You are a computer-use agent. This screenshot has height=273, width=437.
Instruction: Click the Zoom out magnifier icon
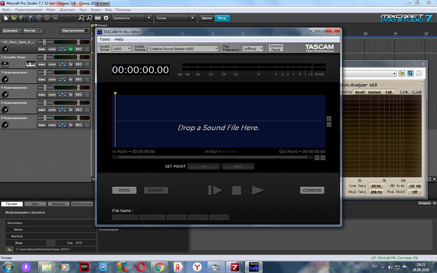(x=89, y=18)
